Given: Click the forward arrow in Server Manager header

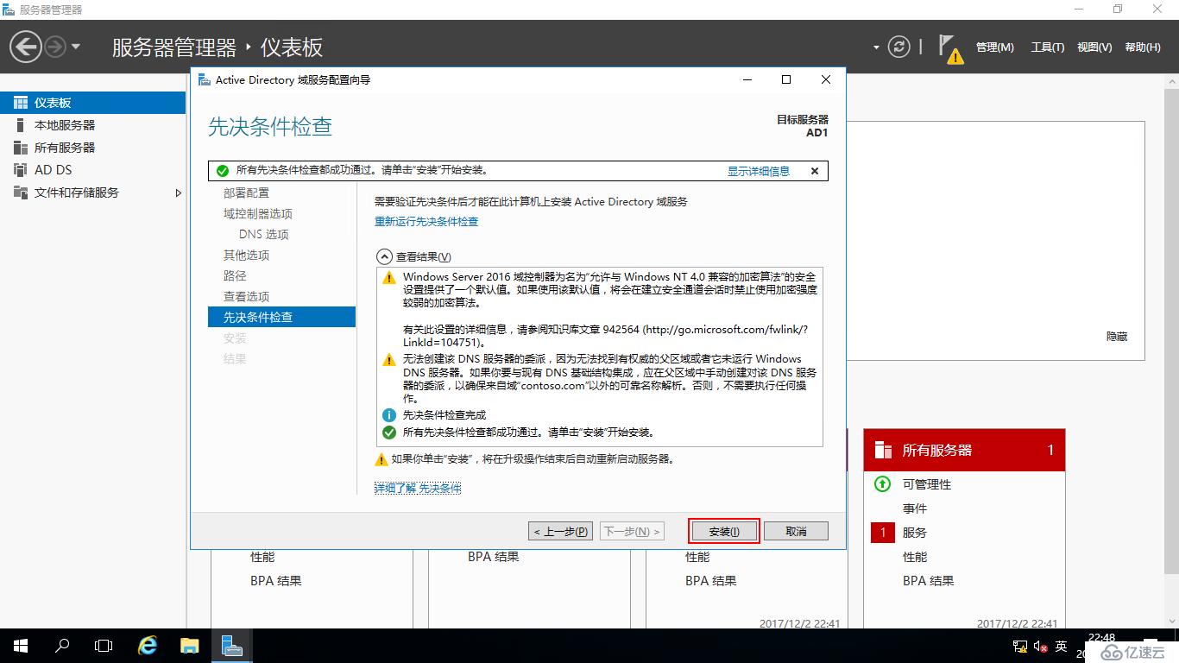Looking at the screenshot, I should tap(55, 47).
